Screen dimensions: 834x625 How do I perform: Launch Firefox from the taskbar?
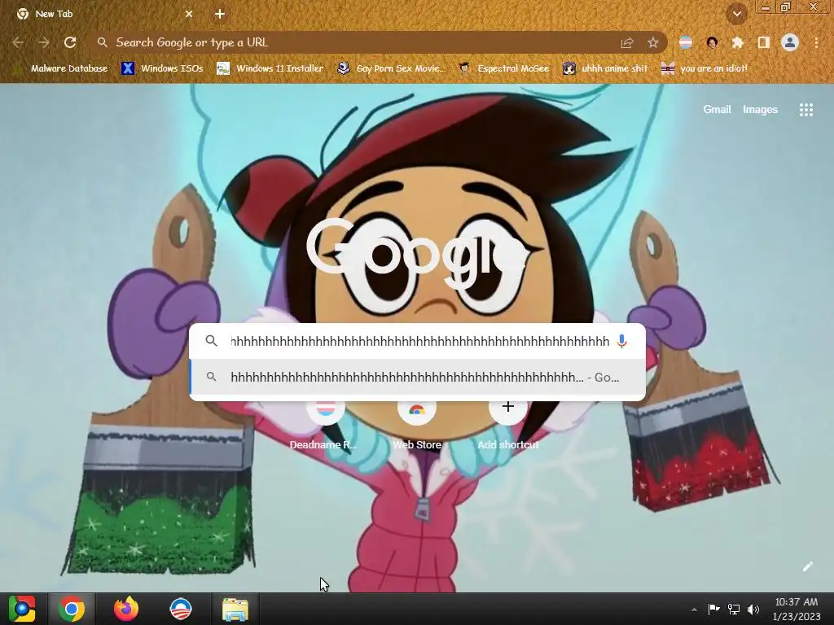[126, 609]
